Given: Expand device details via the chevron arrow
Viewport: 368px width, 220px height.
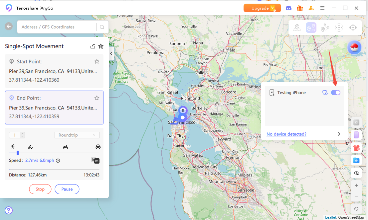Looking at the screenshot, I should tap(339, 134).
